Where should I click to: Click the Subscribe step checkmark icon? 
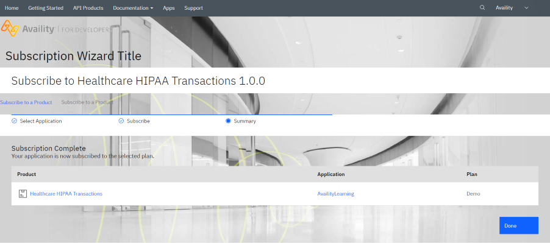point(121,121)
